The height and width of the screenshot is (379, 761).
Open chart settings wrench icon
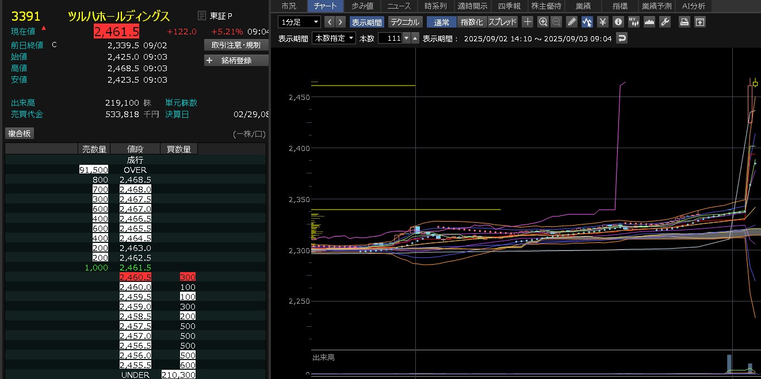coord(665,22)
